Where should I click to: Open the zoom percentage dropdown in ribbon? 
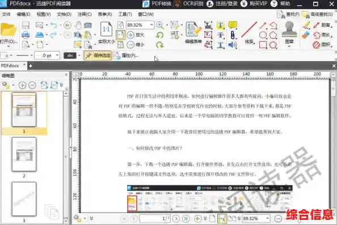click(x=151, y=25)
